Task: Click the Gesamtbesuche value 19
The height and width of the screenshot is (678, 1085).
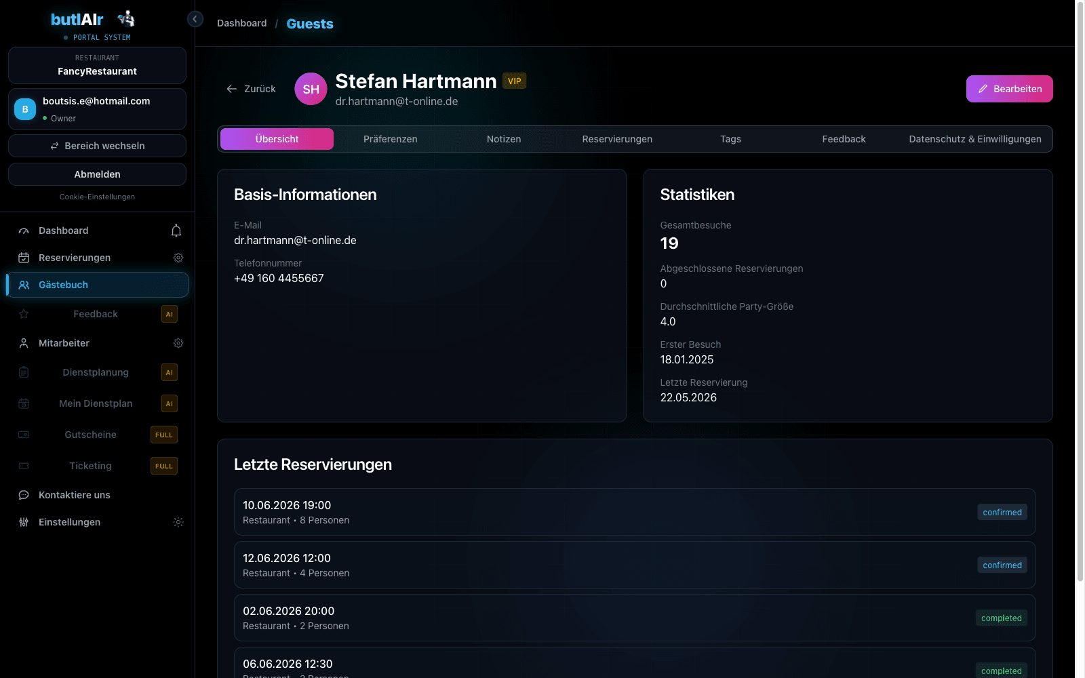Action: (669, 243)
